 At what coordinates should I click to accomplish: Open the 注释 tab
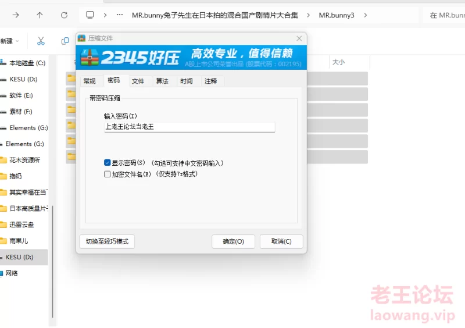pyautogui.click(x=210, y=81)
